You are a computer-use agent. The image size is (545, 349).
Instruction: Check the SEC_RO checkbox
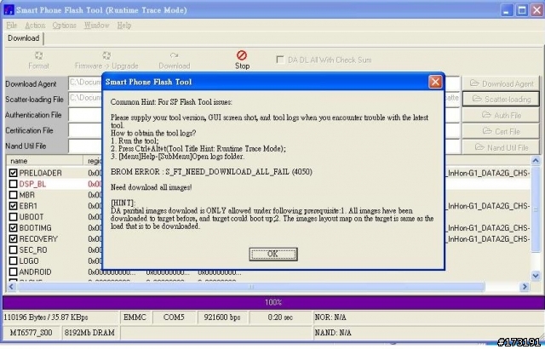(14, 249)
